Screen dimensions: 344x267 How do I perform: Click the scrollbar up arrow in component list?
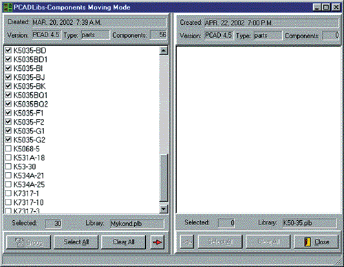164,51
